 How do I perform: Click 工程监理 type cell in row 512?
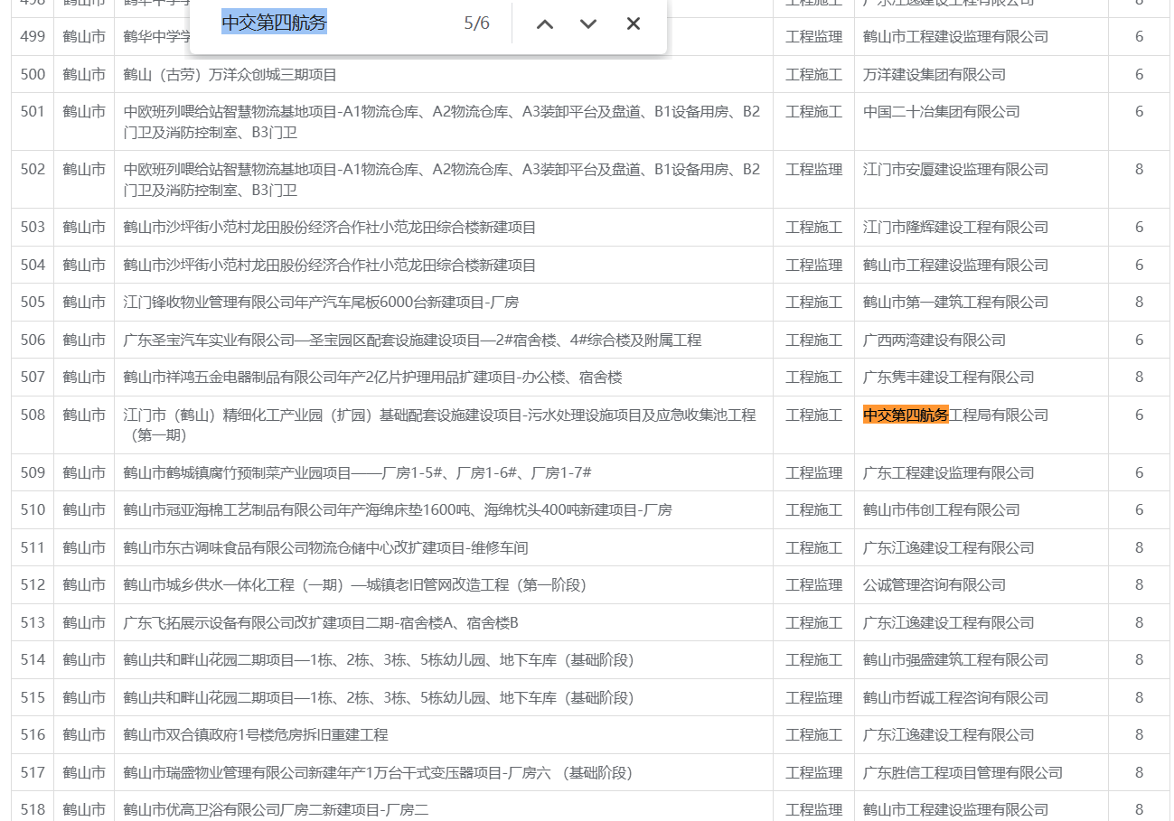click(x=813, y=584)
